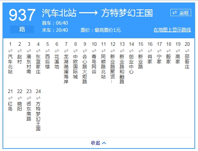Click transfer arrows icon above stop 9 合心路火炬路

coord(85,51)
